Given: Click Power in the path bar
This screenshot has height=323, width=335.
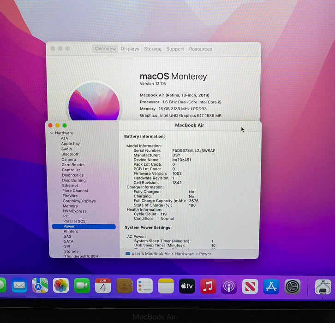Looking at the screenshot, I should (205, 254).
